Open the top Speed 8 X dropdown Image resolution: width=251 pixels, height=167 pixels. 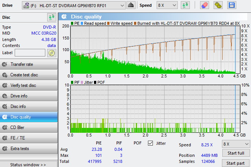(167, 5)
